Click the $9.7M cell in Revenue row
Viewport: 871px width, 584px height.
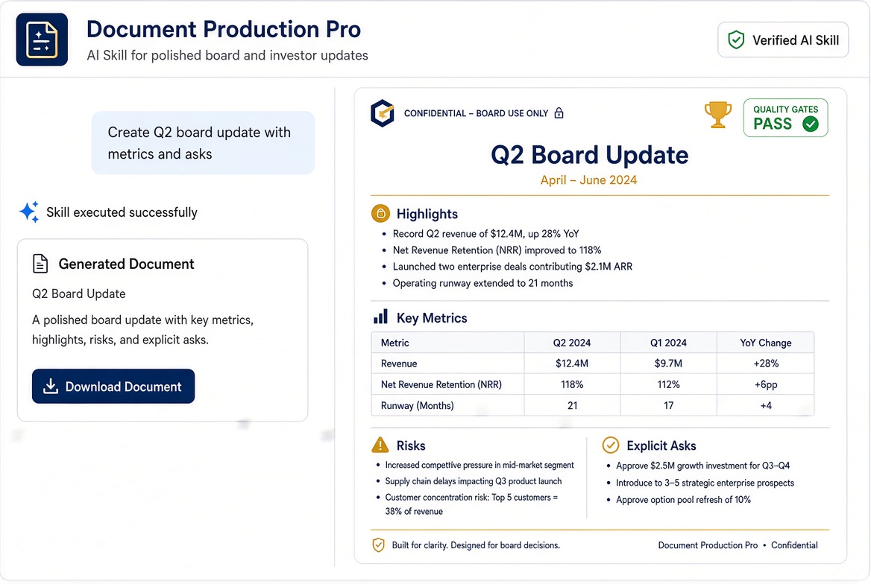coord(668,364)
